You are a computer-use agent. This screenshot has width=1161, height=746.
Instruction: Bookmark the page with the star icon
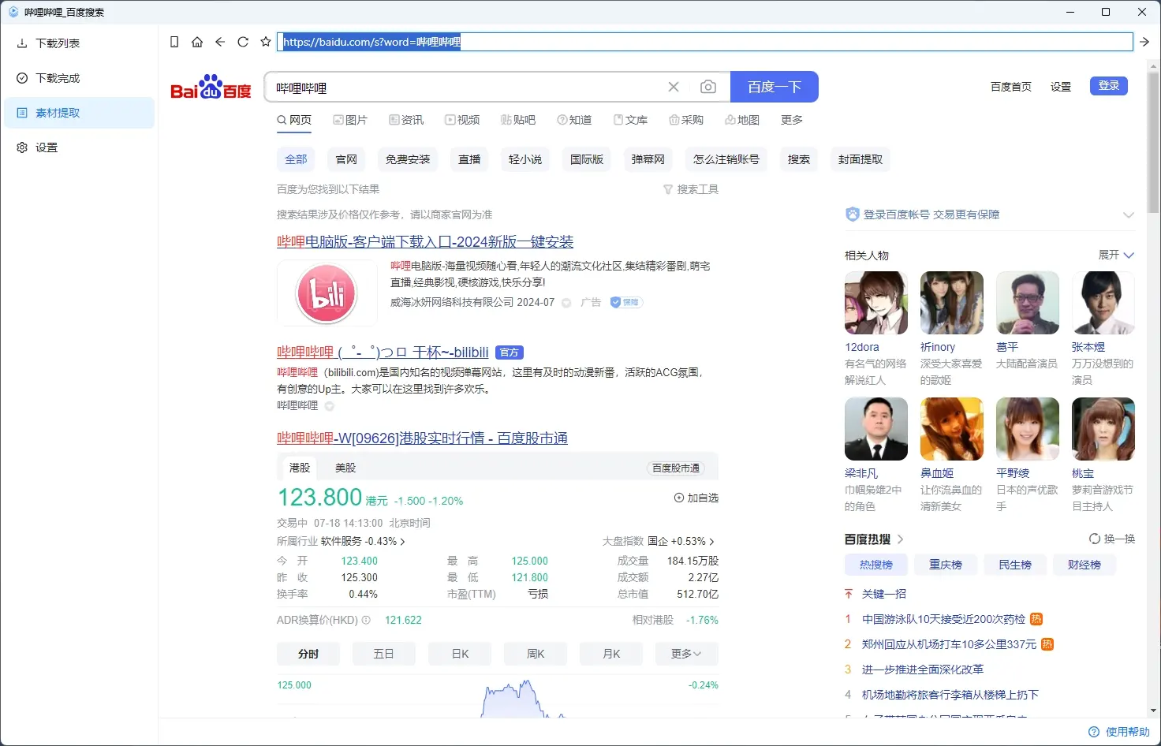266,42
